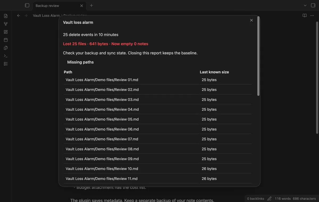
Task: Click 26 bytes size for Review 10.md
Action: point(209,169)
